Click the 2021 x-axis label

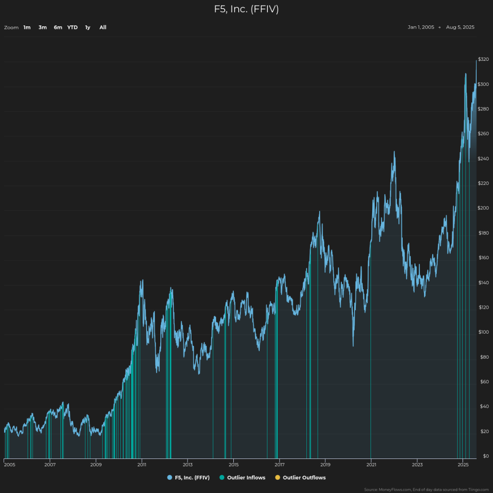coord(371,465)
